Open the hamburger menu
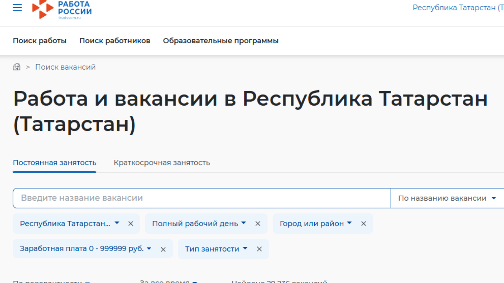The width and height of the screenshot is (504, 283). pyautogui.click(x=17, y=8)
